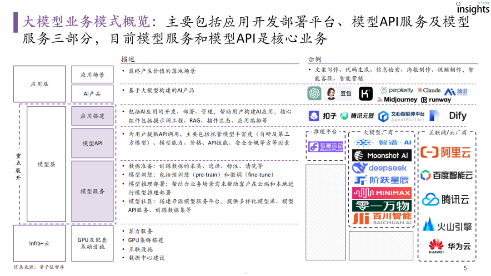Click the Claude logo

coord(429,90)
